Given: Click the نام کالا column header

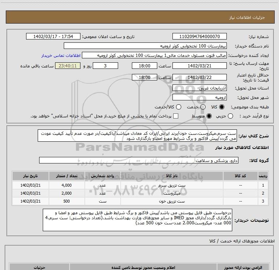Looking at the screenshot, I should tap(172, 176).
